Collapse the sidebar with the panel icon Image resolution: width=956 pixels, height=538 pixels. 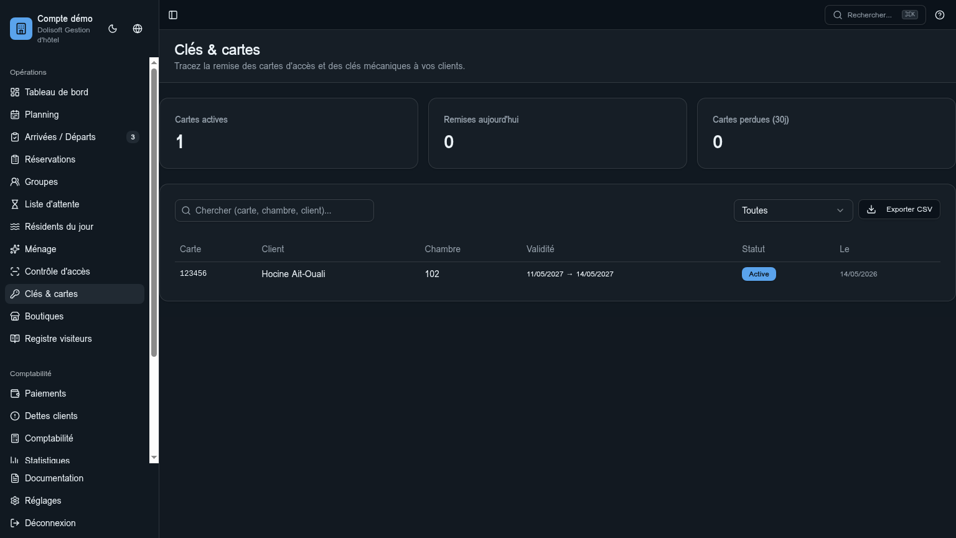click(x=173, y=15)
